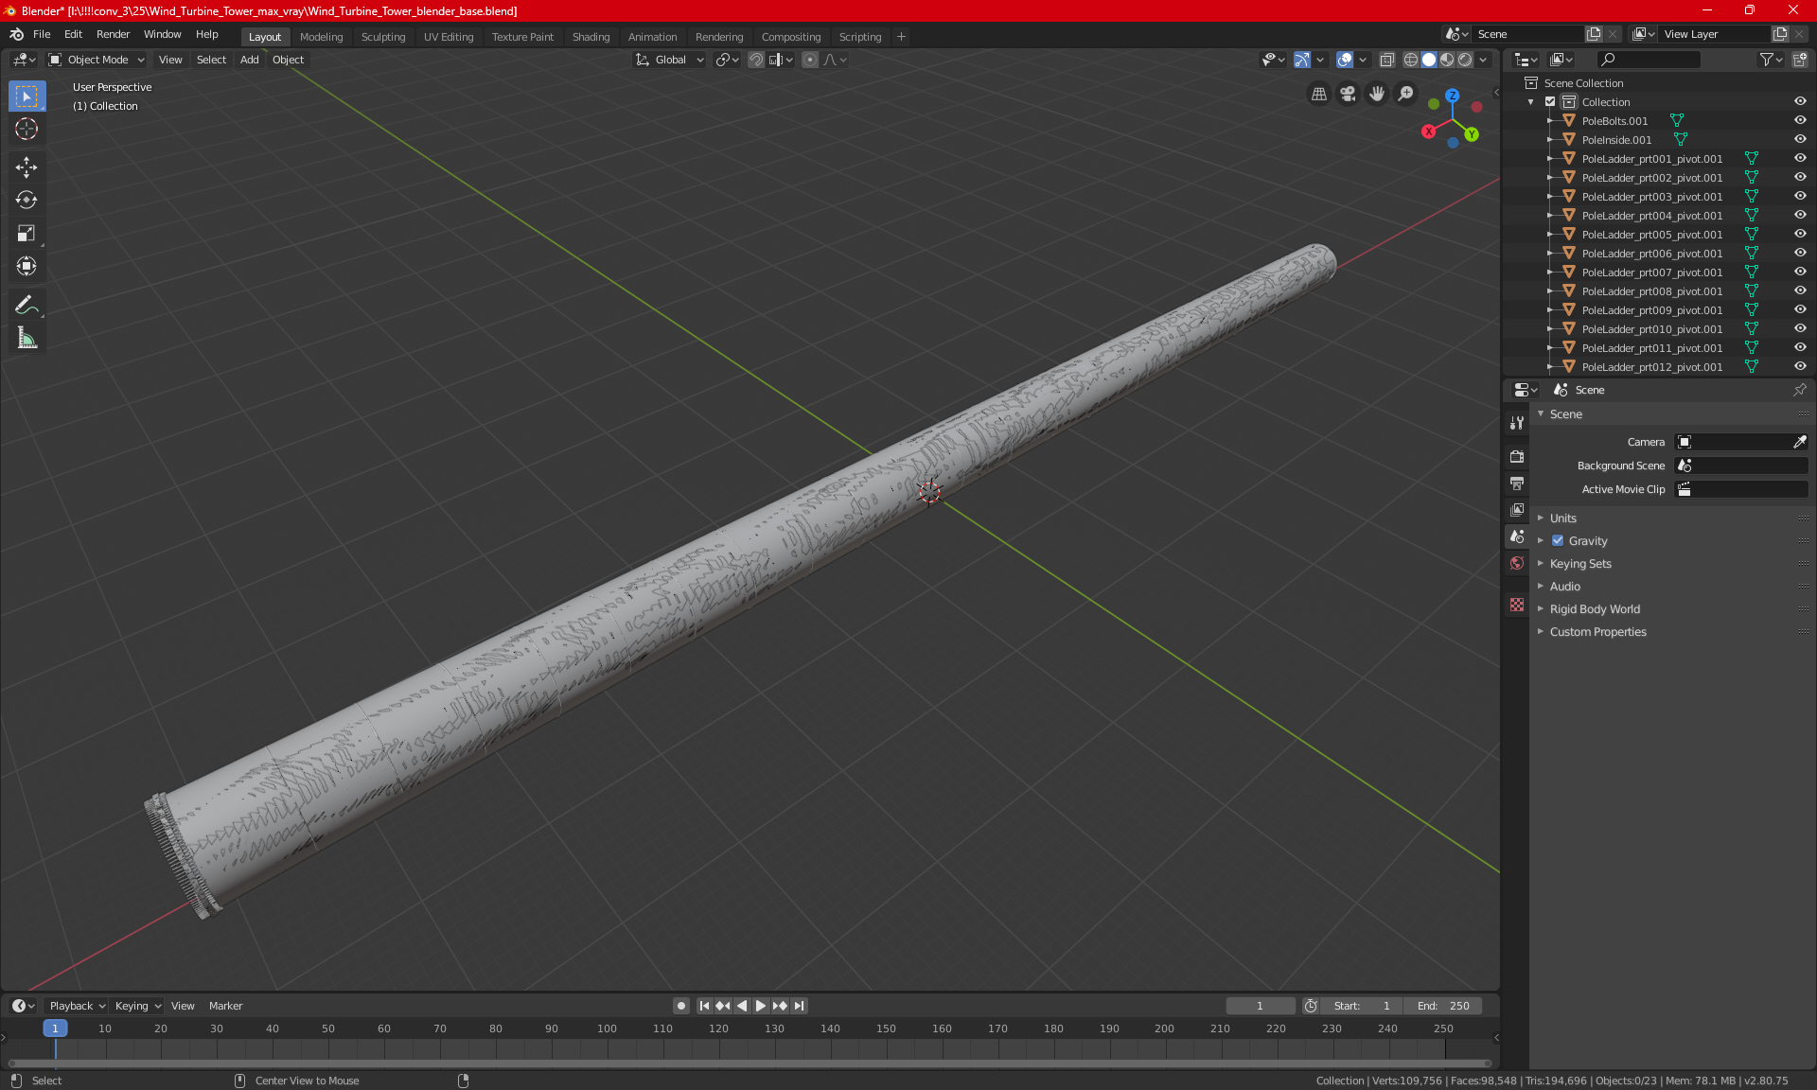Hide PoleLadder_prt005_pivot.001 object
The width and height of the screenshot is (1817, 1090).
[x=1800, y=235]
